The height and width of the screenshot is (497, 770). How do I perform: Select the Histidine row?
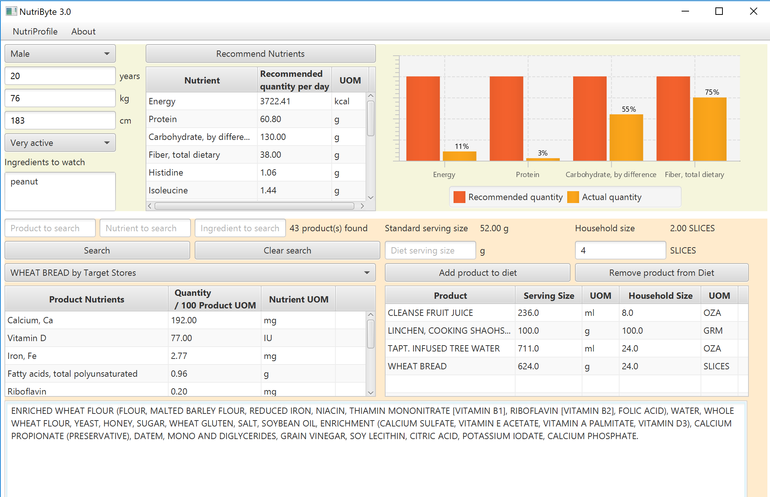coord(256,173)
